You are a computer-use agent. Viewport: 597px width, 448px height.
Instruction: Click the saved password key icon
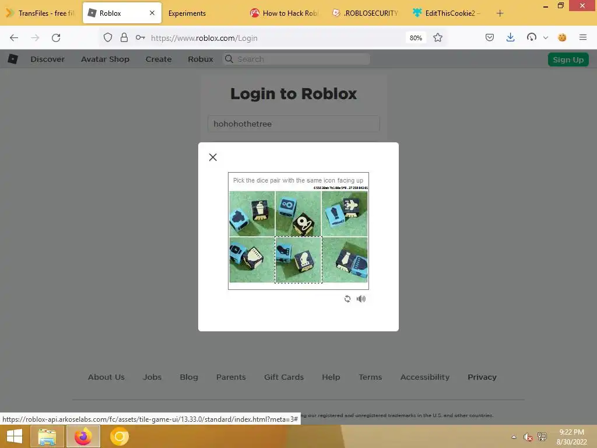[x=140, y=37]
